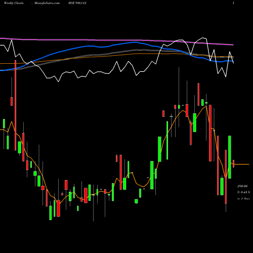
Task: Click the "Weekly Charts" title text
Action: [x=14, y=3]
